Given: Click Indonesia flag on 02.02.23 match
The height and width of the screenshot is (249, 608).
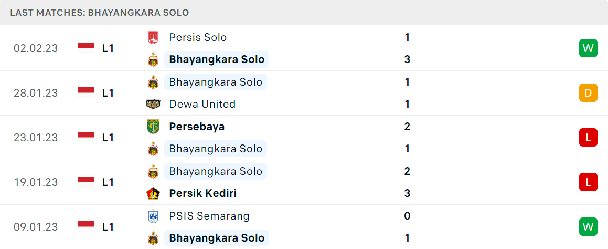Looking at the screenshot, I should coord(86,48).
